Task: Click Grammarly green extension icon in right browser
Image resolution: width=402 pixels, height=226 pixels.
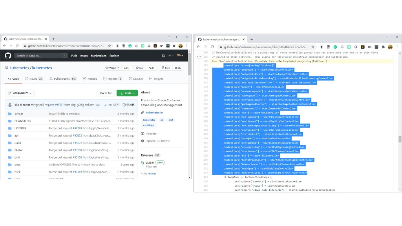Action: (335, 47)
